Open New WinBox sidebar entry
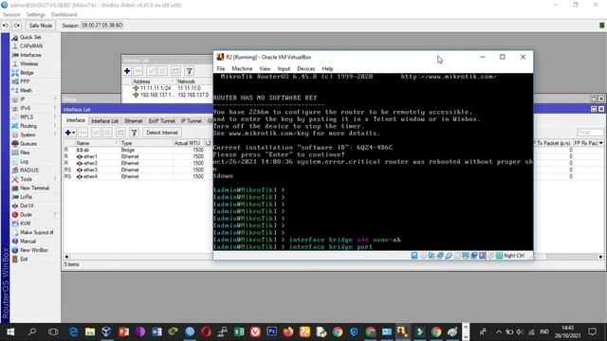Viewport: 607px width, 341px height. 34,250
